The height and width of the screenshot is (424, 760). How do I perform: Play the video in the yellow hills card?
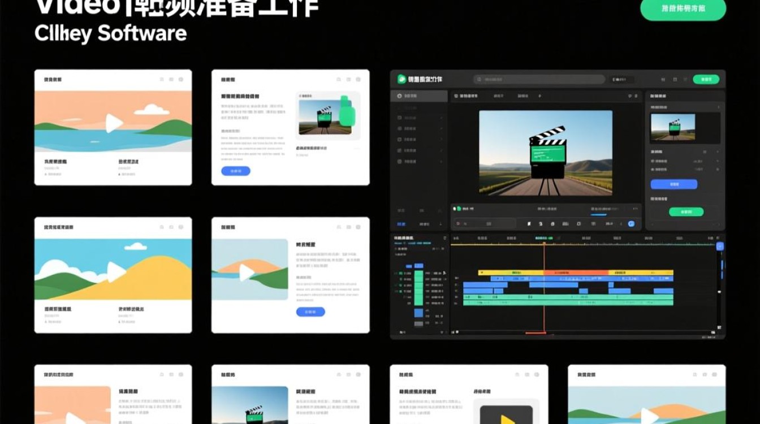[x=116, y=272]
